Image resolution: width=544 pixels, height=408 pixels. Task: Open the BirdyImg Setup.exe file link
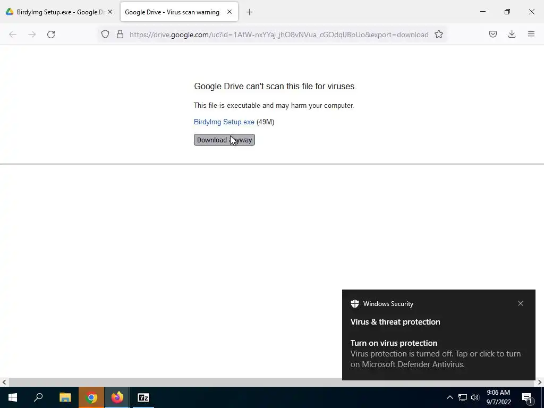(x=224, y=122)
